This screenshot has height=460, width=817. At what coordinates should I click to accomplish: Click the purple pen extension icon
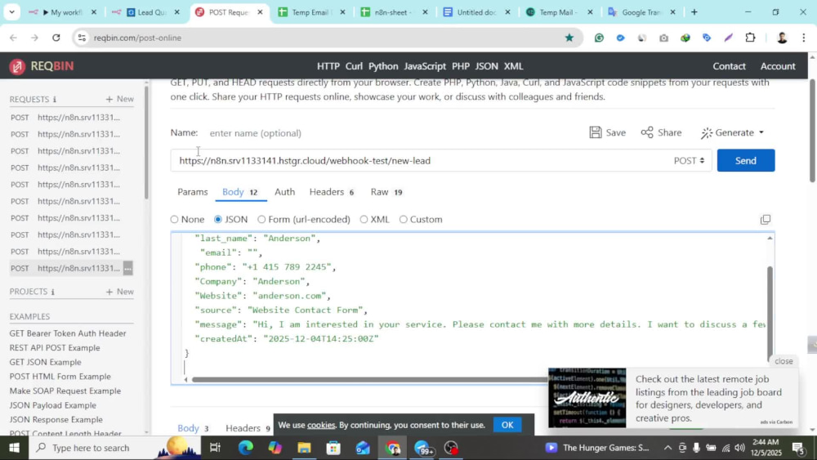tap(728, 38)
